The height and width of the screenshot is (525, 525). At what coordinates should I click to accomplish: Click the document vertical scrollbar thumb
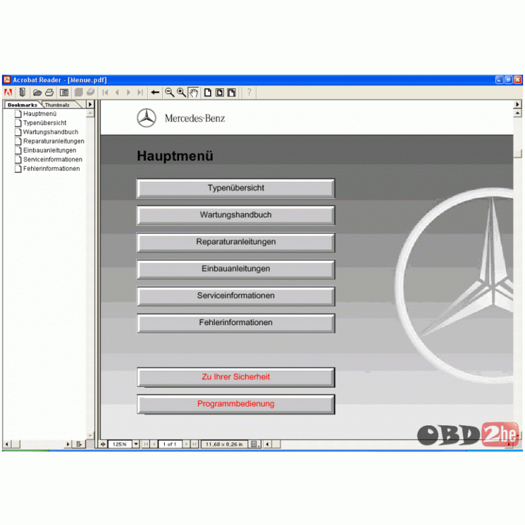click(518, 153)
